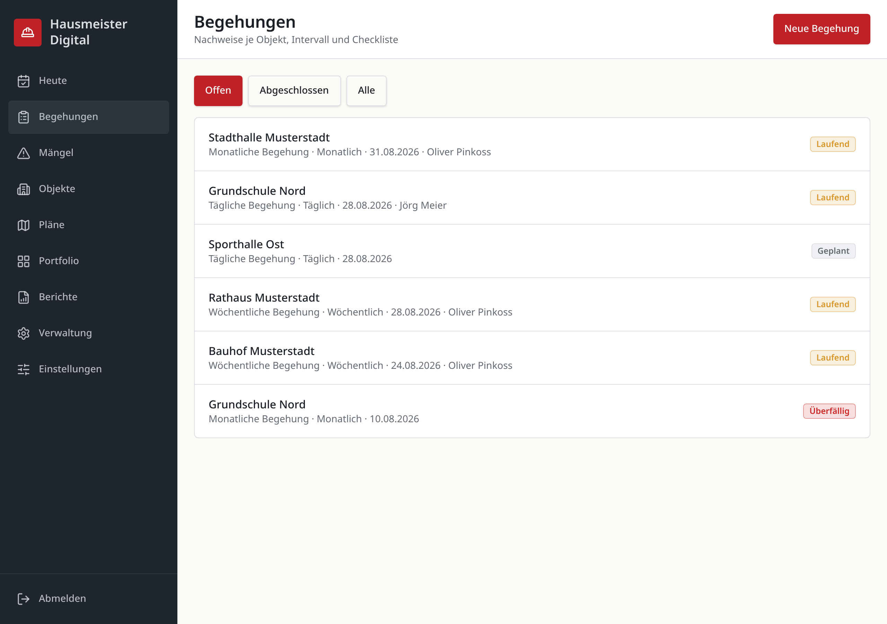Click the Berichte chart document icon
887x624 pixels.
(x=24, y=297)
